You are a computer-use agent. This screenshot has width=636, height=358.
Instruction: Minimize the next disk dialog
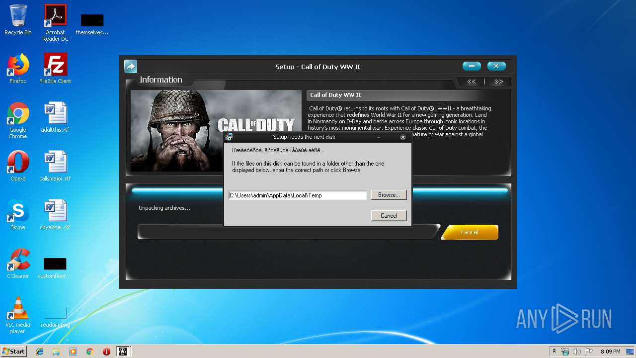tap(379, 137)
